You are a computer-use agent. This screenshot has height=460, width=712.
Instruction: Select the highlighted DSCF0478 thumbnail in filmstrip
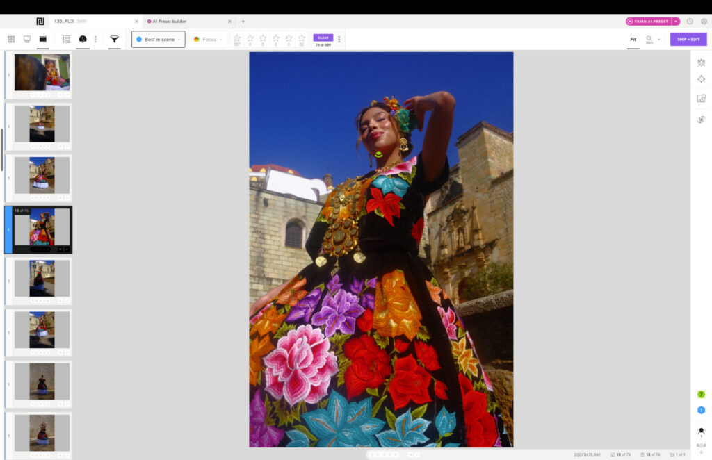click(40, 229)
